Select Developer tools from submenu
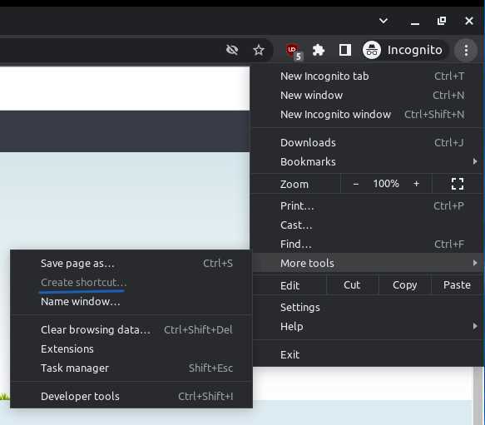The width and height of the screenshot is (485, 425). (131, 396)
